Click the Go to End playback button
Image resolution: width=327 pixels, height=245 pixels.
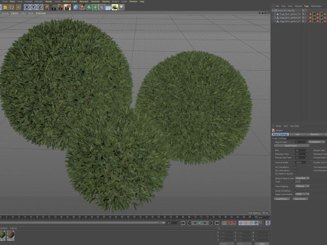pyautogui.click(x=217, y=223)
